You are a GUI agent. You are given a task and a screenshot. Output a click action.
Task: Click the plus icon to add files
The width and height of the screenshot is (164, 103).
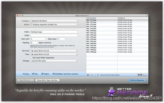click(92, 75)
